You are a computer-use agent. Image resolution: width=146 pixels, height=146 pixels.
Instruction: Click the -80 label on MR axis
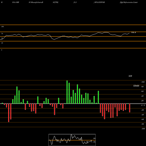coord(142,124)
